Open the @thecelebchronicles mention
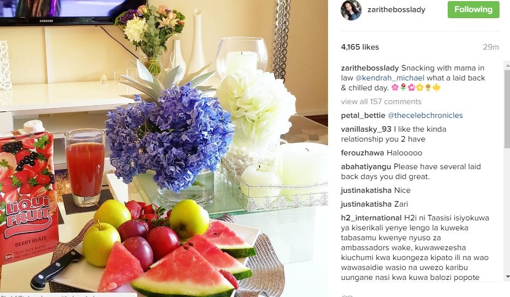 click(425, 115)
